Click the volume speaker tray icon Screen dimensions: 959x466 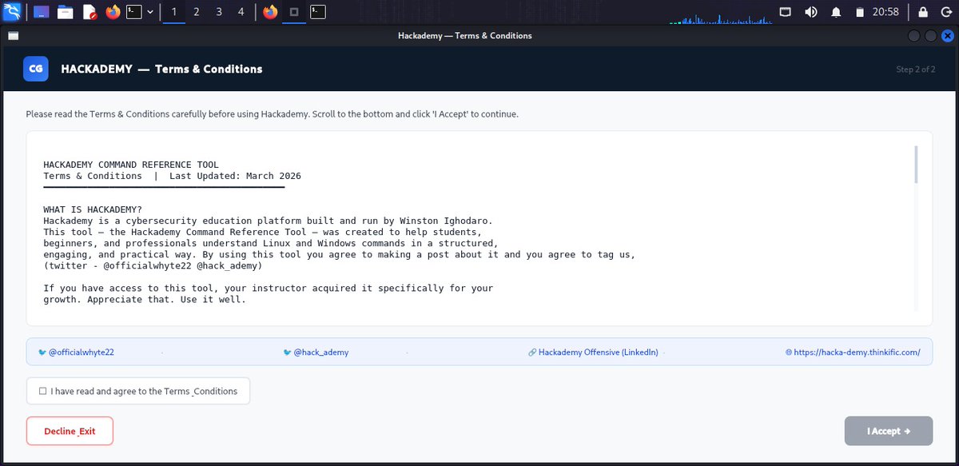point(810,12)
